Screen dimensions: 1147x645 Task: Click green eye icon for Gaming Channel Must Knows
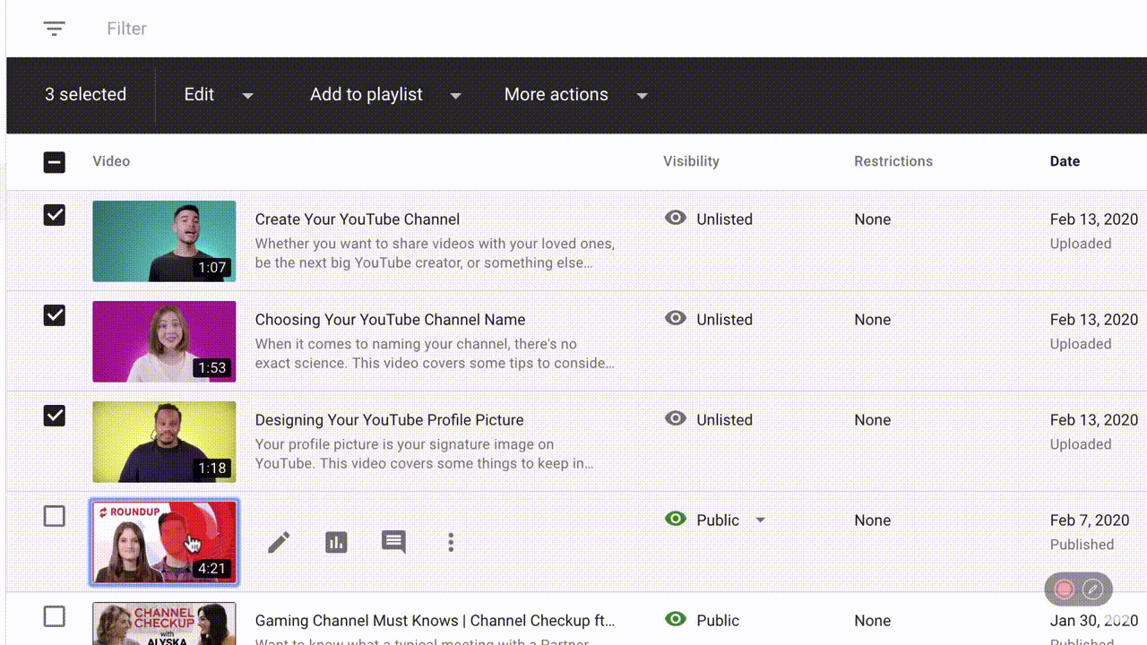point(676,619)
